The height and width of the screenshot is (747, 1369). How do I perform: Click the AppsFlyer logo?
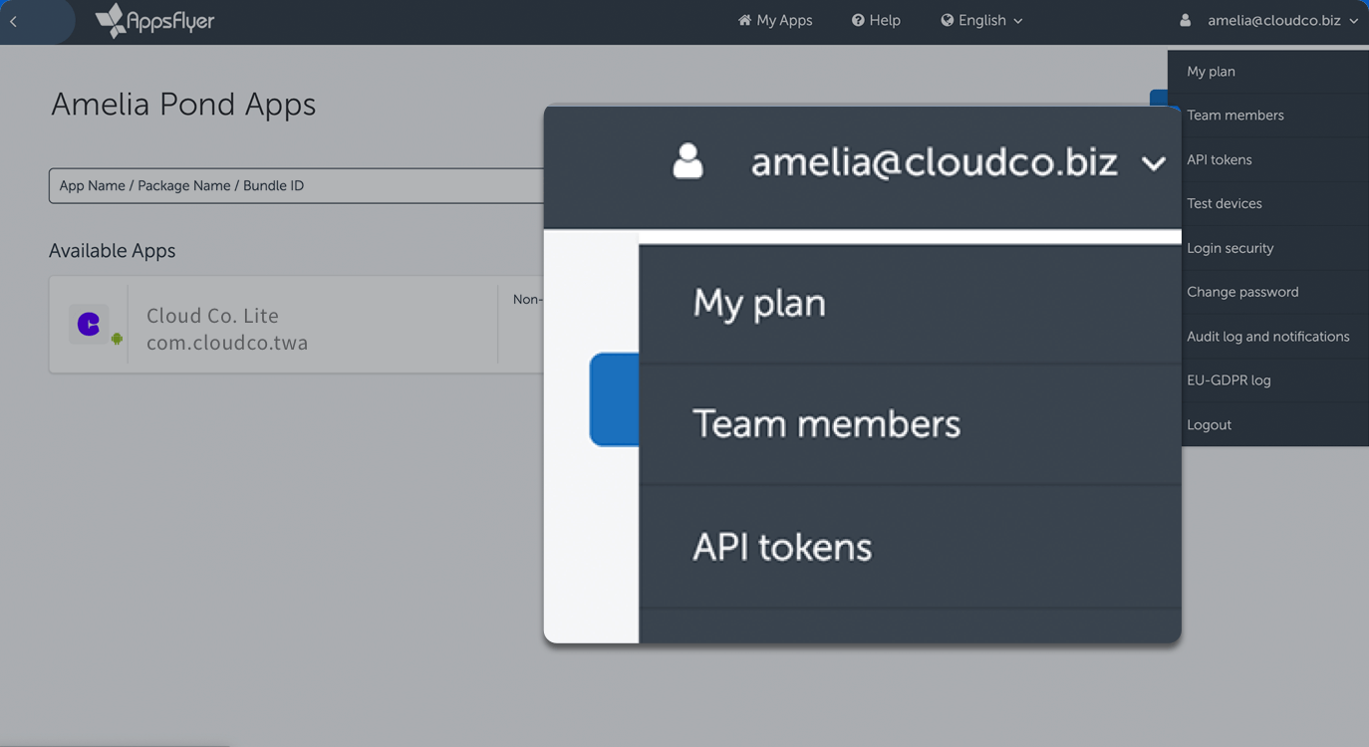(154, 20)
